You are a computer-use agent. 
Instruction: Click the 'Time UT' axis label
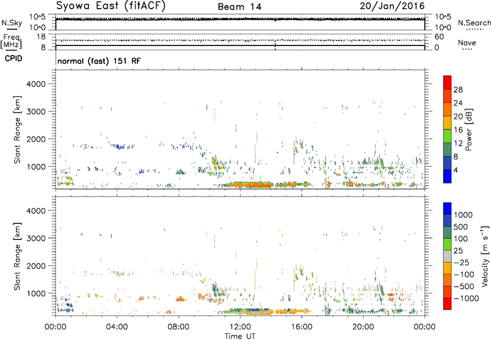click(240, 336)
